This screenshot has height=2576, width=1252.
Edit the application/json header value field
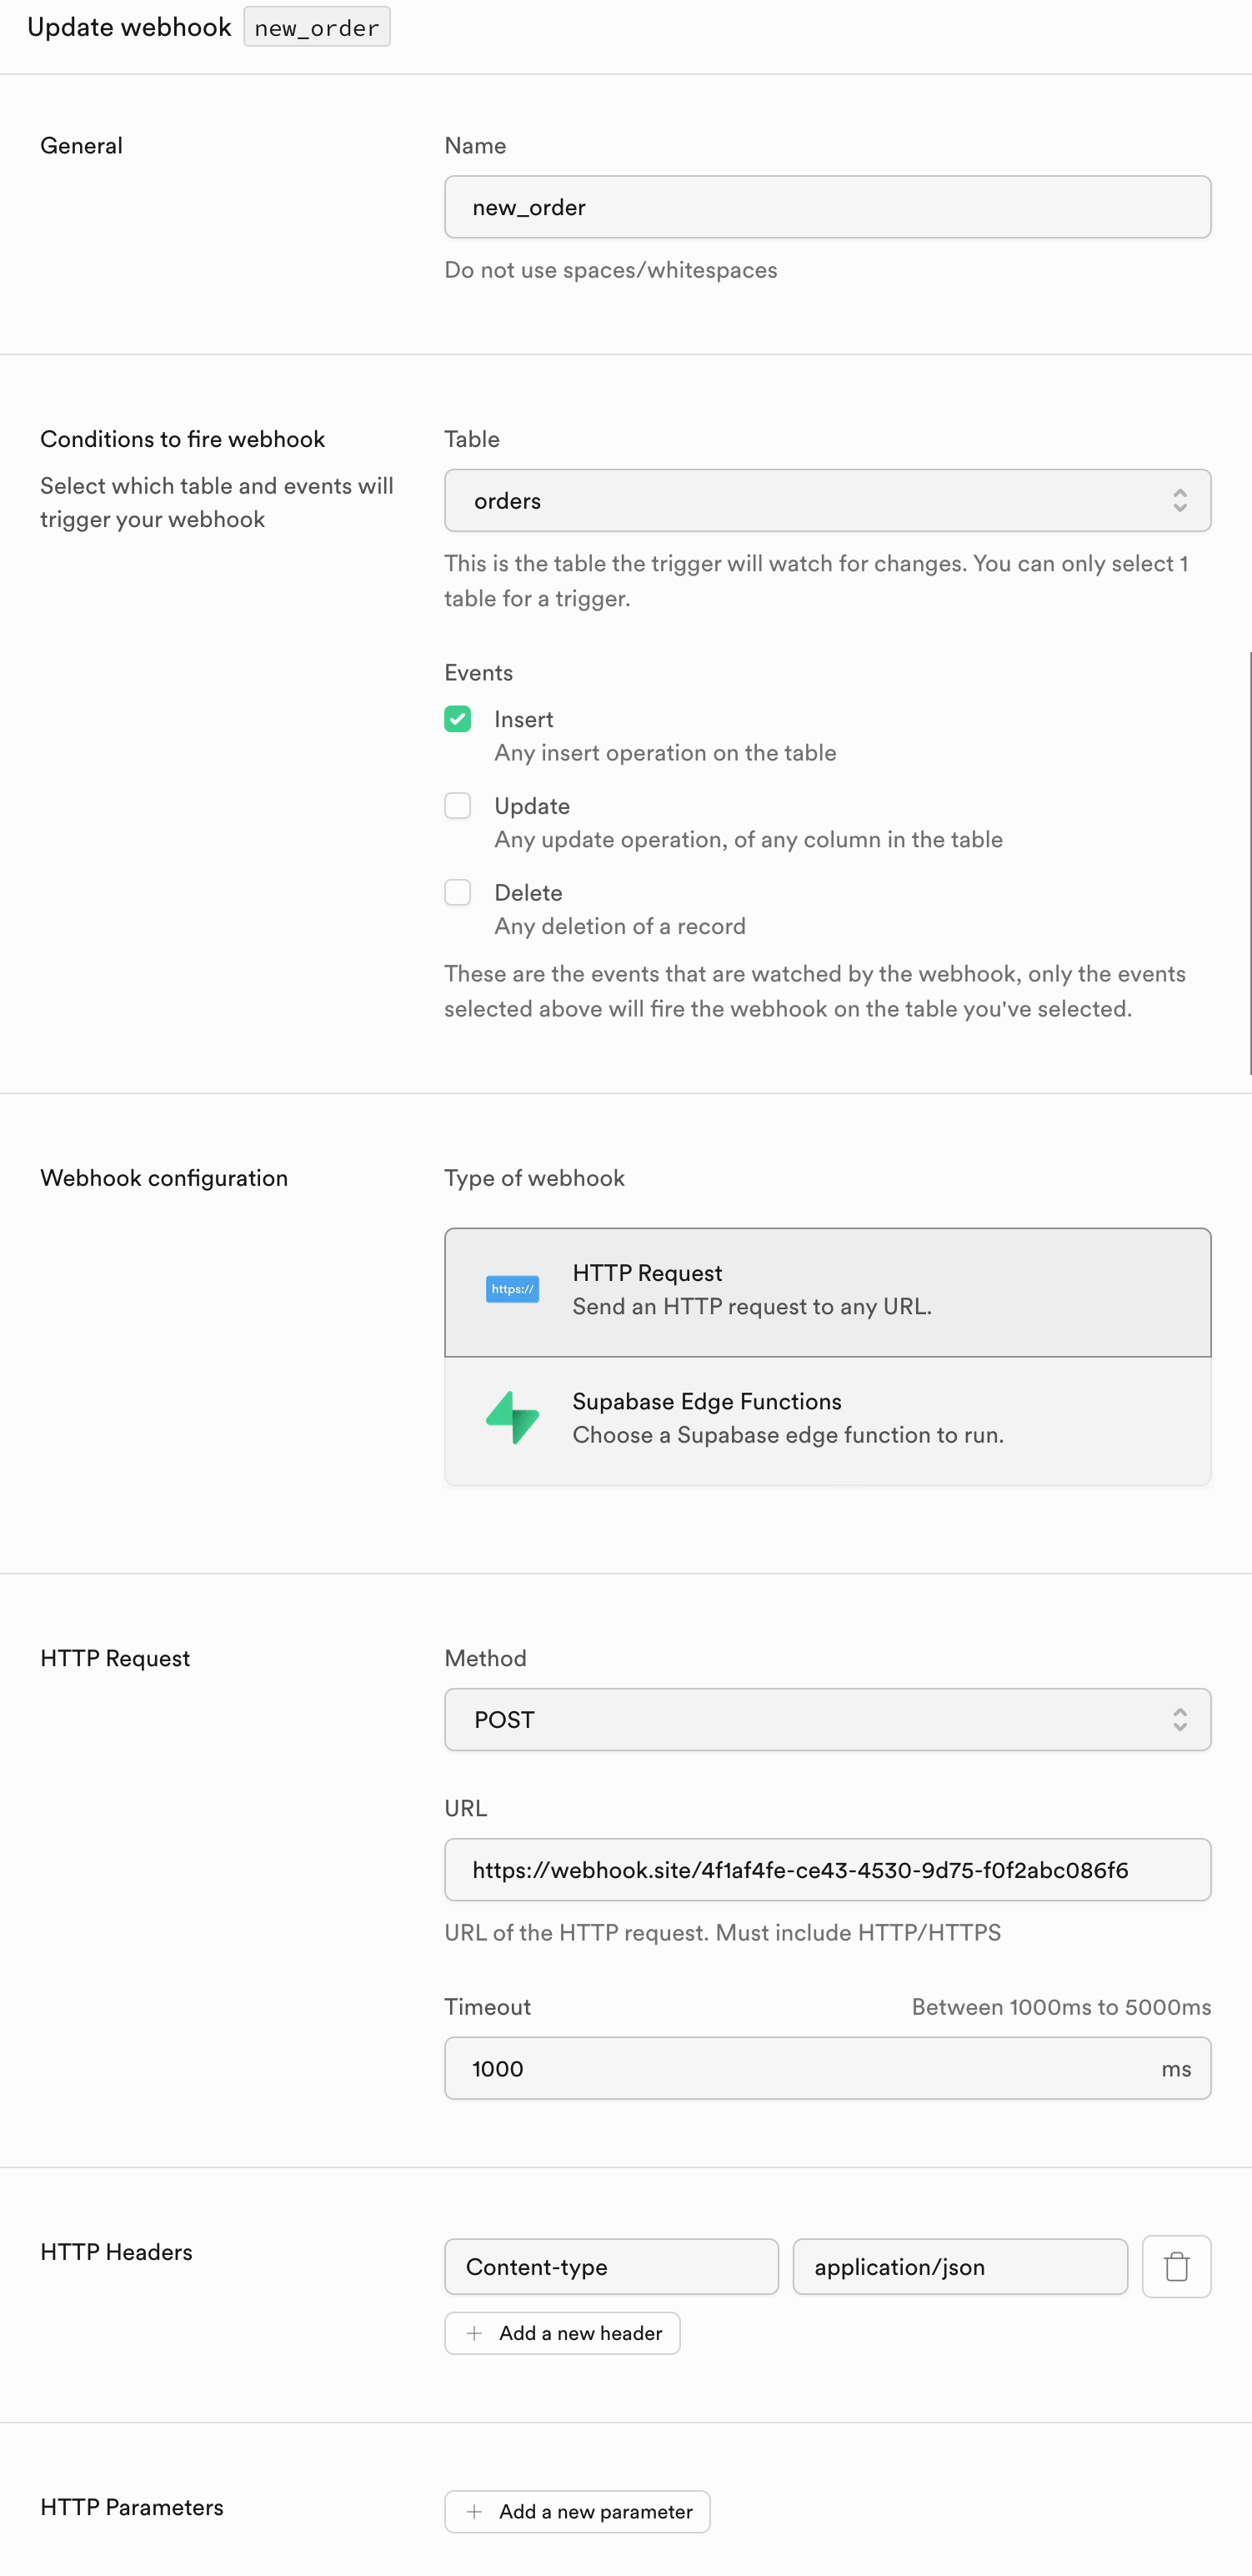click(960, 2266)
